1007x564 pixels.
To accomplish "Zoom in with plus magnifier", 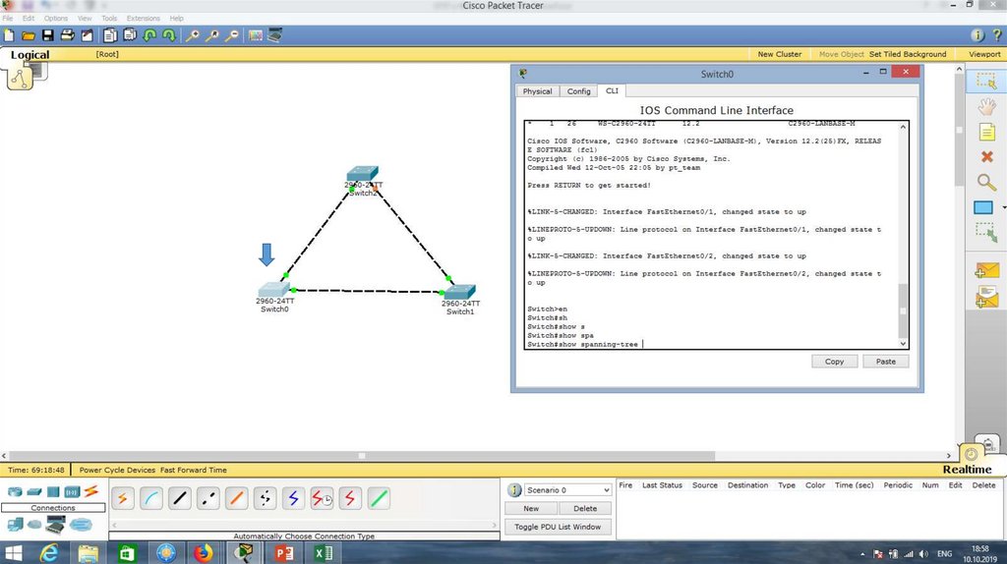I will (x=192, y=35).
